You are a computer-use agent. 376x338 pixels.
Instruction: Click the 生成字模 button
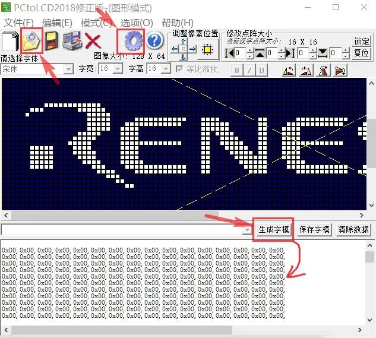coord(274,229)
